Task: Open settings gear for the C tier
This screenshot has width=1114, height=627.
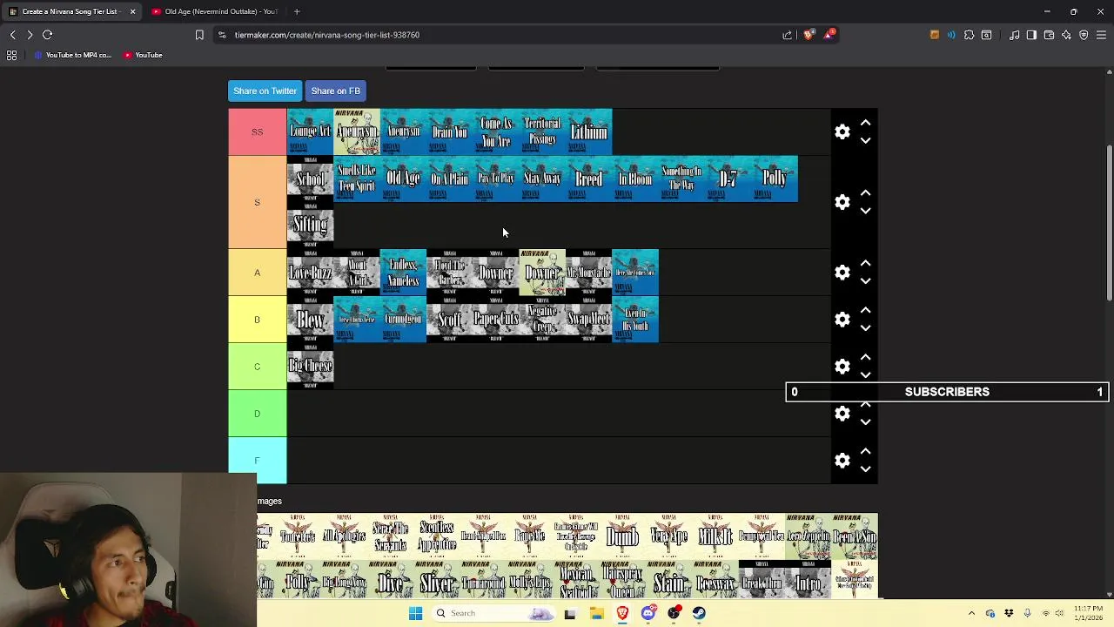Action: [x=842, y=367]
